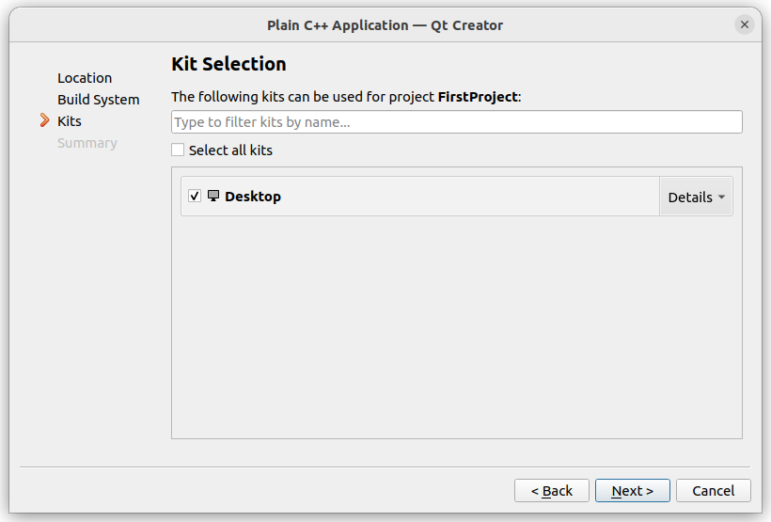
Task: Select the Build System step in sidebar
Action: [x=99, y=100]
